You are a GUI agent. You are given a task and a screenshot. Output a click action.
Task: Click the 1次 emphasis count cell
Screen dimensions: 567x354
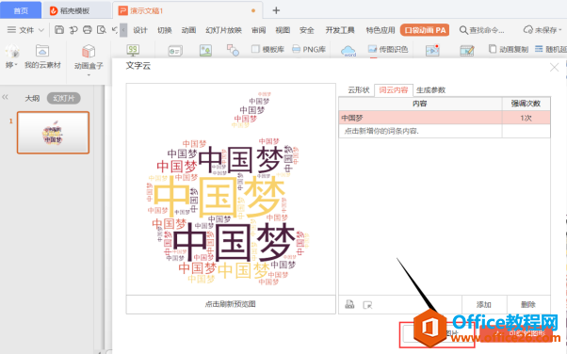(526, 118)
